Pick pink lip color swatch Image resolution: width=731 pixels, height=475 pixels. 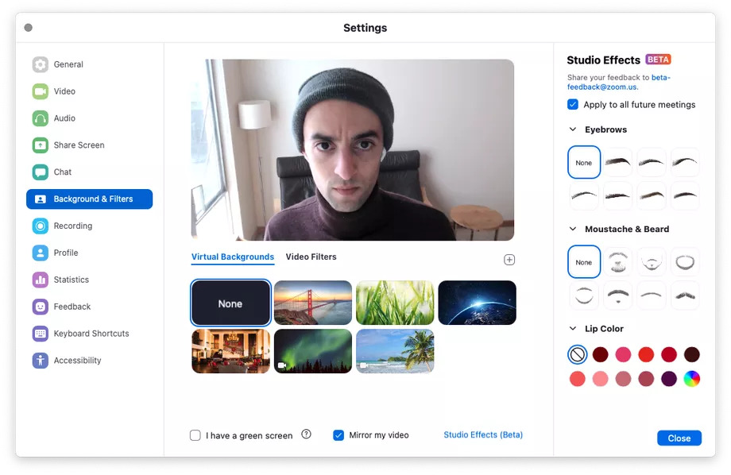point(623,355)
